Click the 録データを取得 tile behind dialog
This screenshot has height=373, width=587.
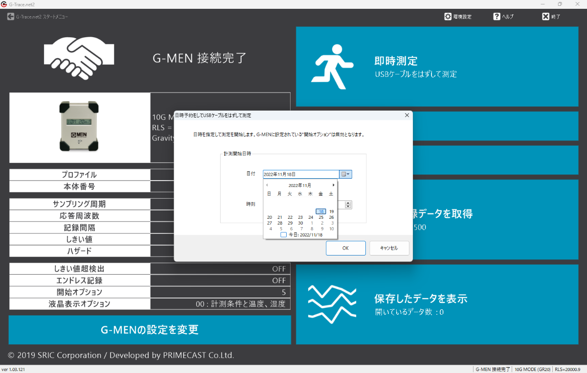click(496, 219)
